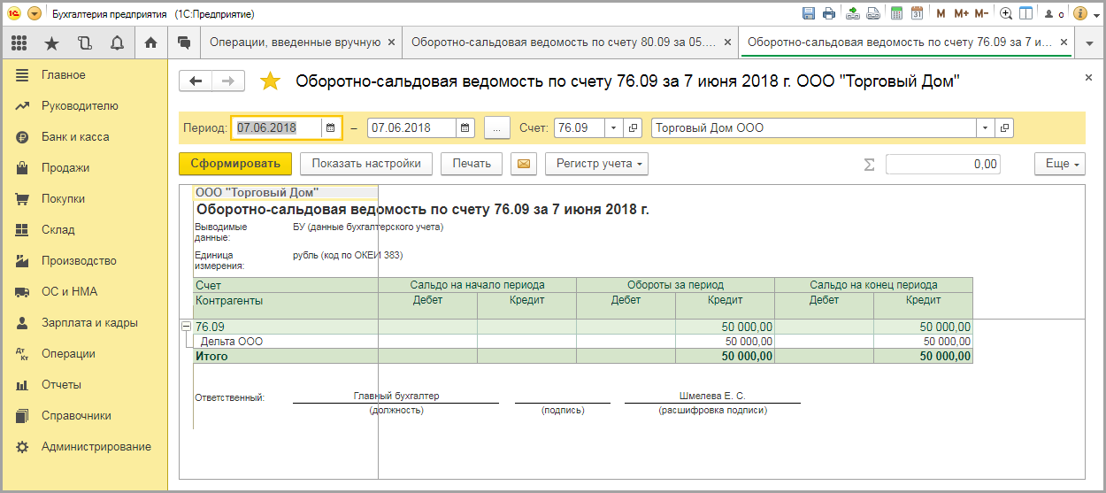Image resolution: width=1106 pixels, height=493 pixels.
Task: Open the list of open tabs dropdown
Action: coord(1087,42)
